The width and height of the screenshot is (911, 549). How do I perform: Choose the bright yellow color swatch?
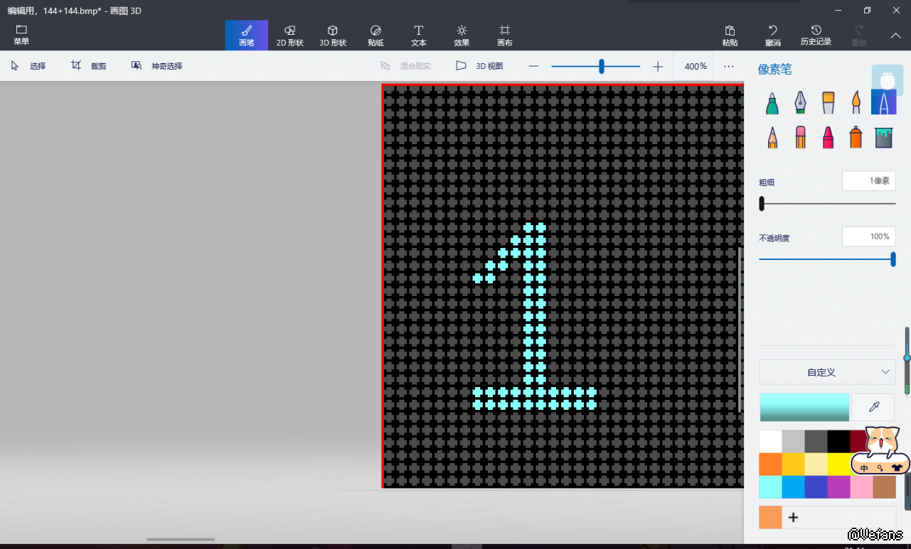click(x=839, y=464)
